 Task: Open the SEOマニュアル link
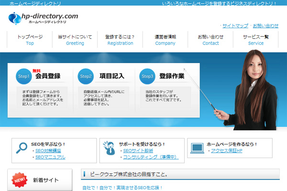click(50, 157)
